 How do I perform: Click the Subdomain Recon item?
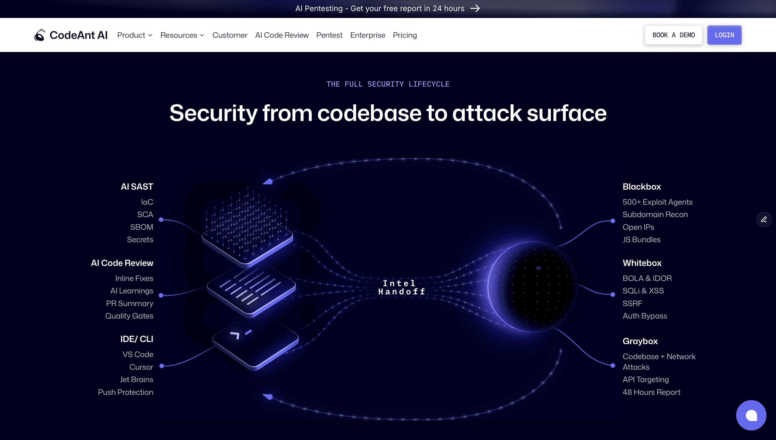[655, 214]
